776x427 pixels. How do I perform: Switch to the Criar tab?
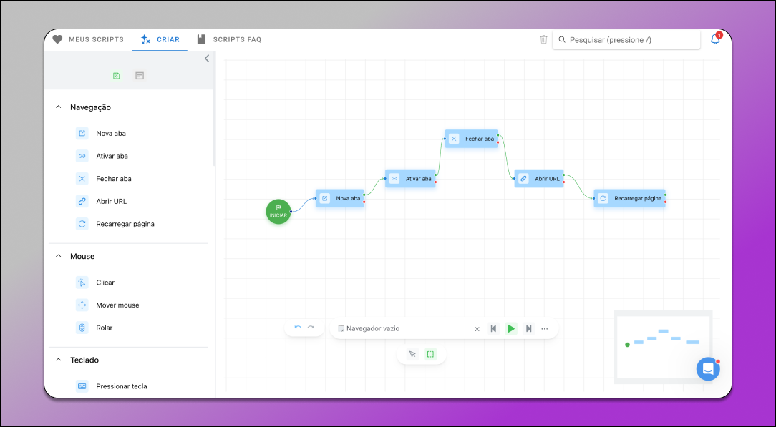click(160, 39)
